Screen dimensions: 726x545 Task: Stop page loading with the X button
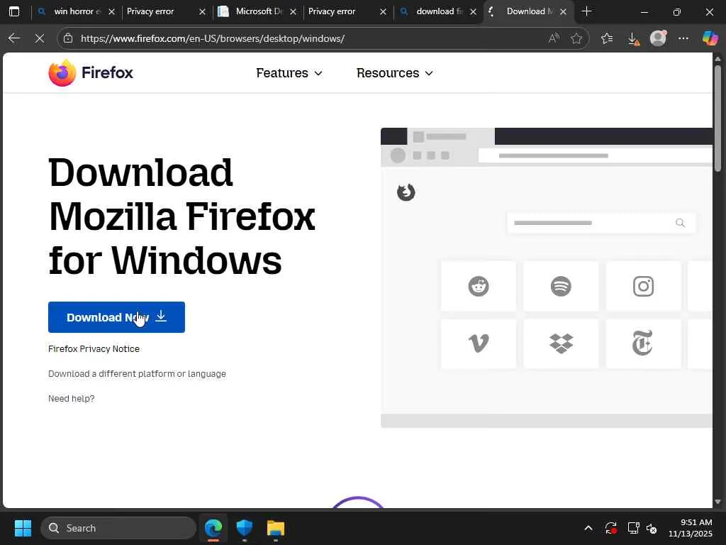(40, 38)
